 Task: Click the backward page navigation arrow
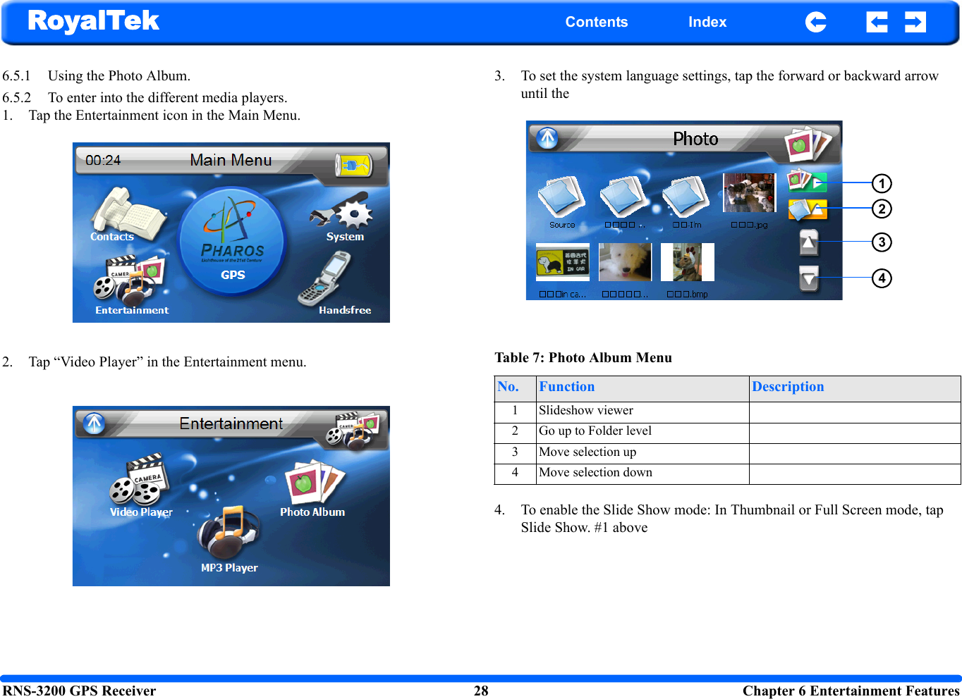(877, 22)
